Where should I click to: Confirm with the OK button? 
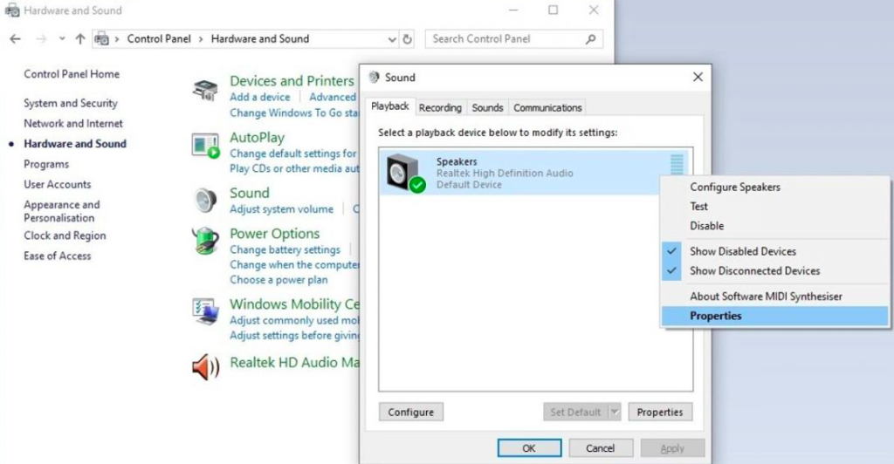tap(529, 448)
